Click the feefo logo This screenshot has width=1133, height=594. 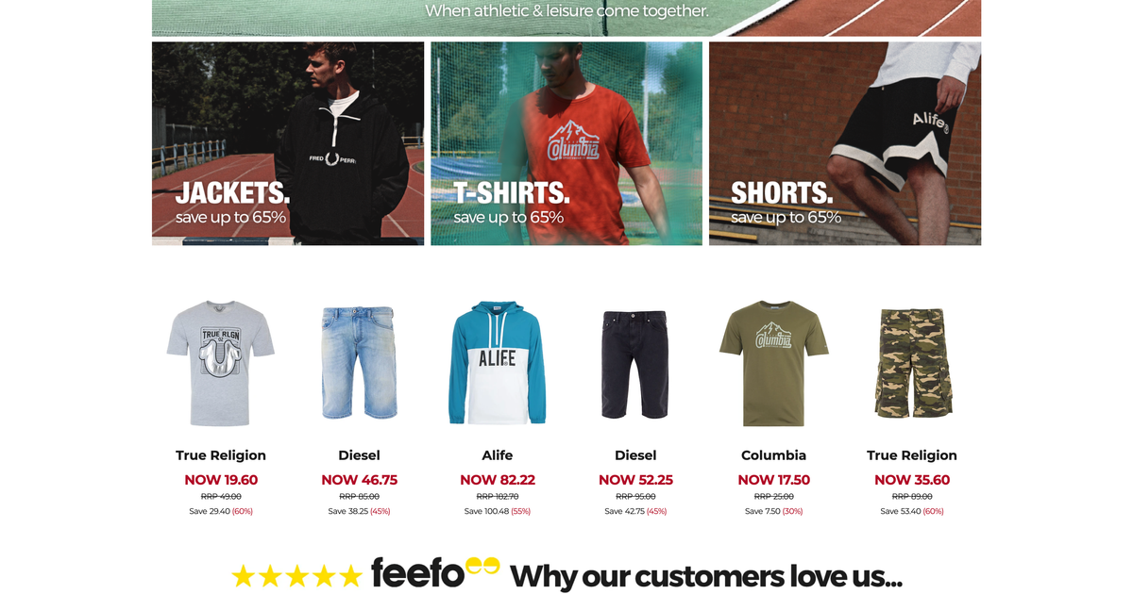pos(435,573)
